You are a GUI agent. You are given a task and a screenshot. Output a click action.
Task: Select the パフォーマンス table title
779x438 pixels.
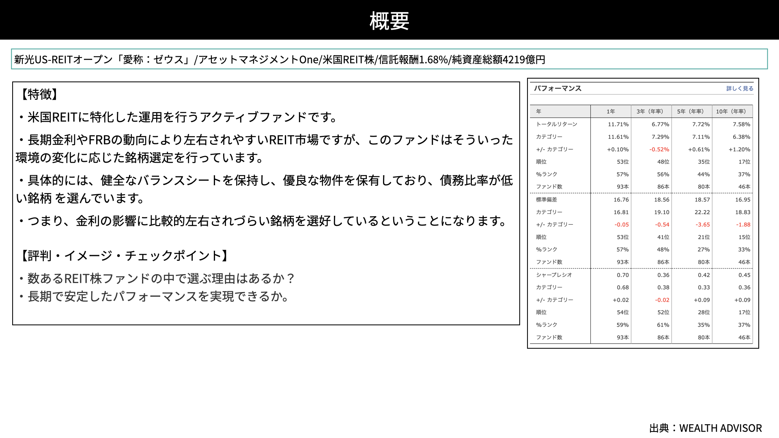[x=557, y=88]
